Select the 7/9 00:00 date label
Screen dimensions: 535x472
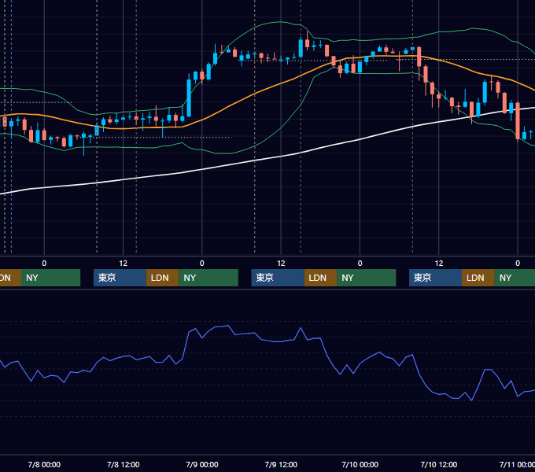(x=202, y=464)
